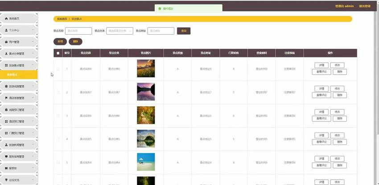Click 删除 for row 景点名称8
The image size is (379, 185).
coord(340,72)
